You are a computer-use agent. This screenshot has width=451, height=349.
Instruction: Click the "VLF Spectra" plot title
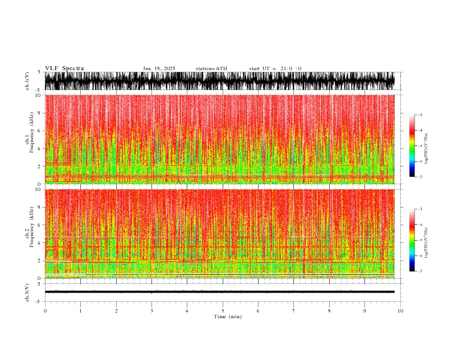tap(64, 68)
